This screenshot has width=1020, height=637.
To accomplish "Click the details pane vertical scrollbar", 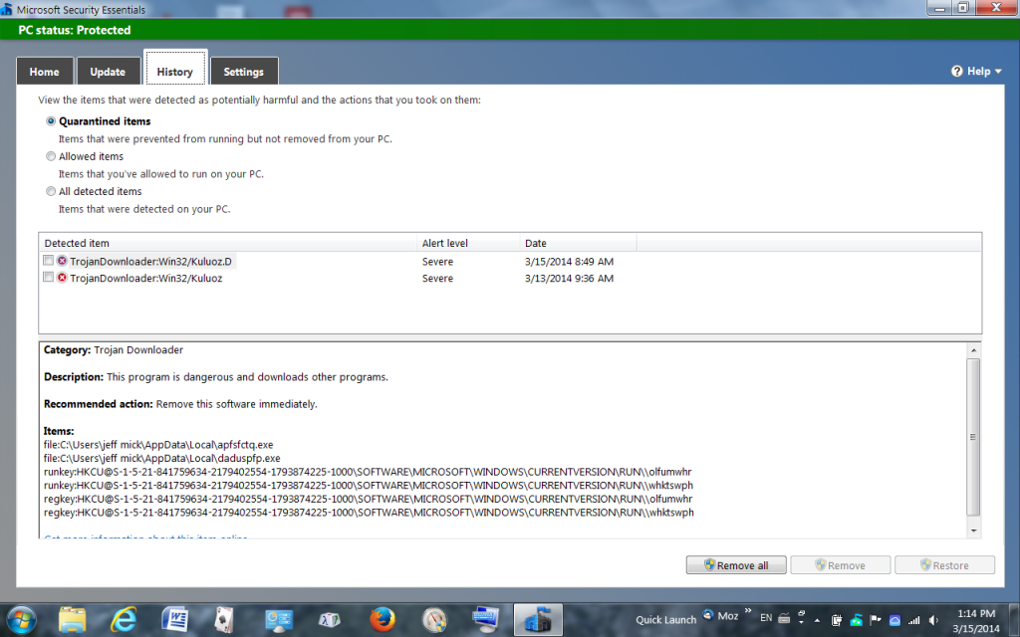I will pyautogui.click(x=973, y=438).
